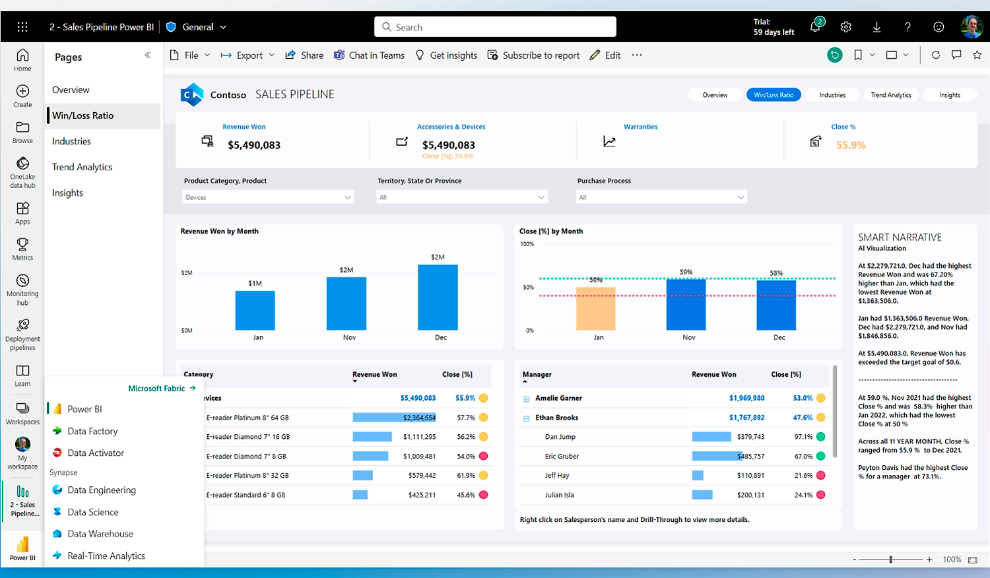Open Browse folder icon

tap(22, 127)
